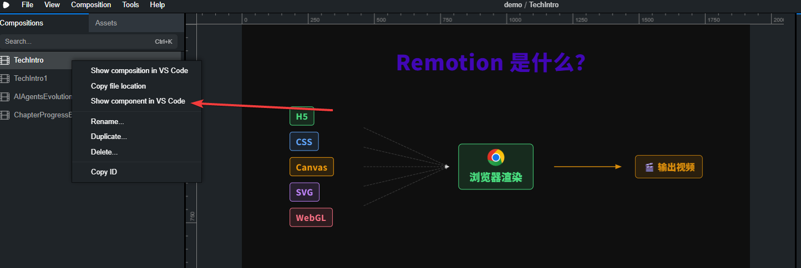
Task: Click the Remotion logo icon
Action: (6, 4)
